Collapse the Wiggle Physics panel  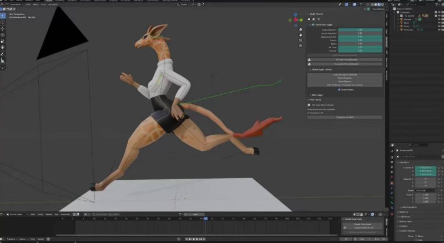click(x=308, y=14)
